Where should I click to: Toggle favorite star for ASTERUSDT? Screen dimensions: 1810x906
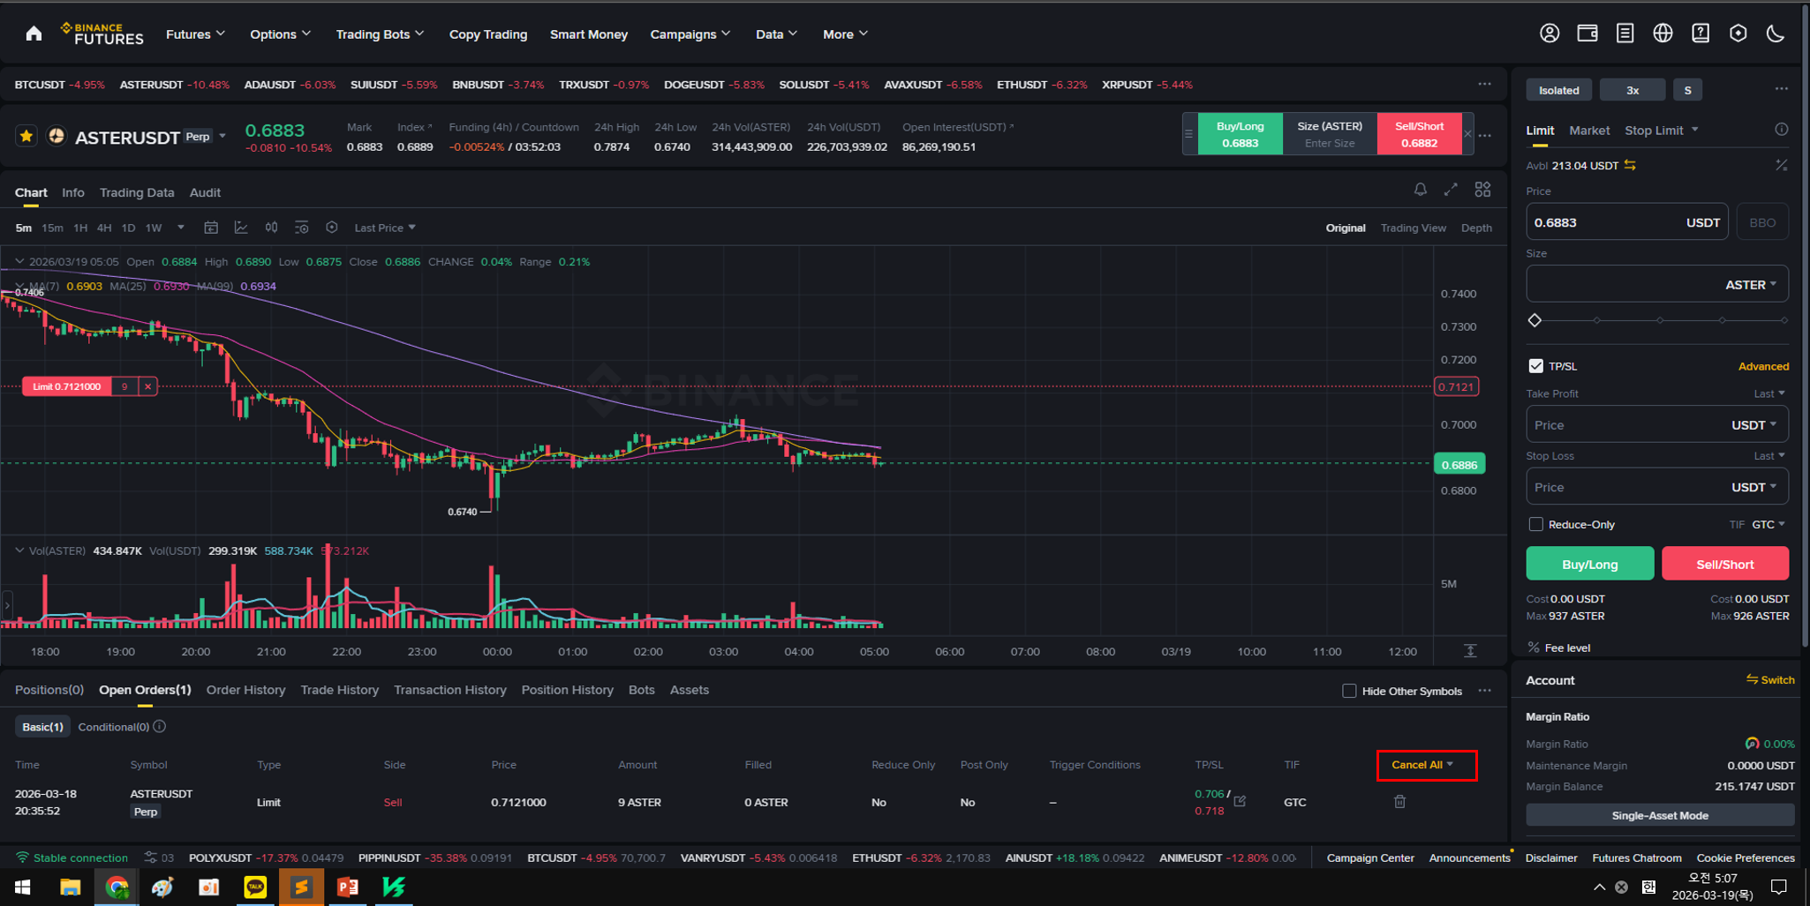pyautogui.click(x=26, y=137)
